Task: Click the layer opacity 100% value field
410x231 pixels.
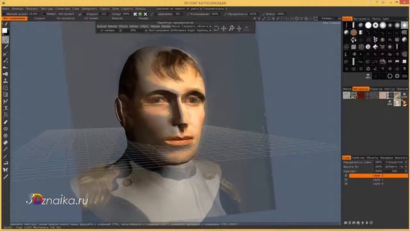Action: [x=379, y=162]
